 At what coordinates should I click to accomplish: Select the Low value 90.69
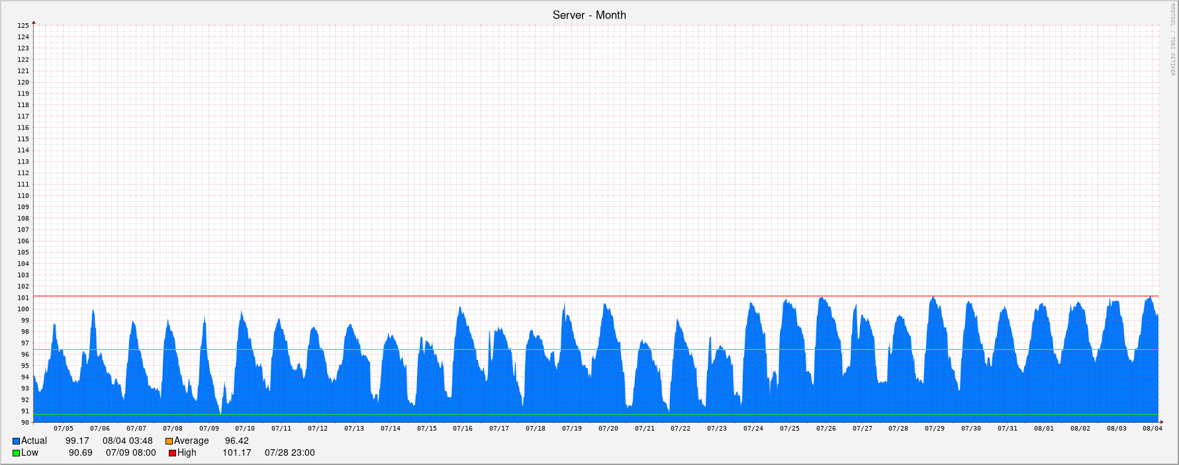coord(81,452)
